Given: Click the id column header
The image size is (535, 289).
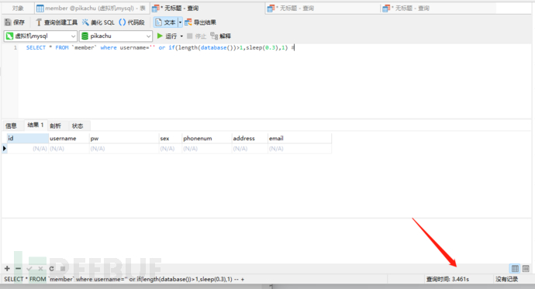Looking at the screenshot, I should pos(28,138).
